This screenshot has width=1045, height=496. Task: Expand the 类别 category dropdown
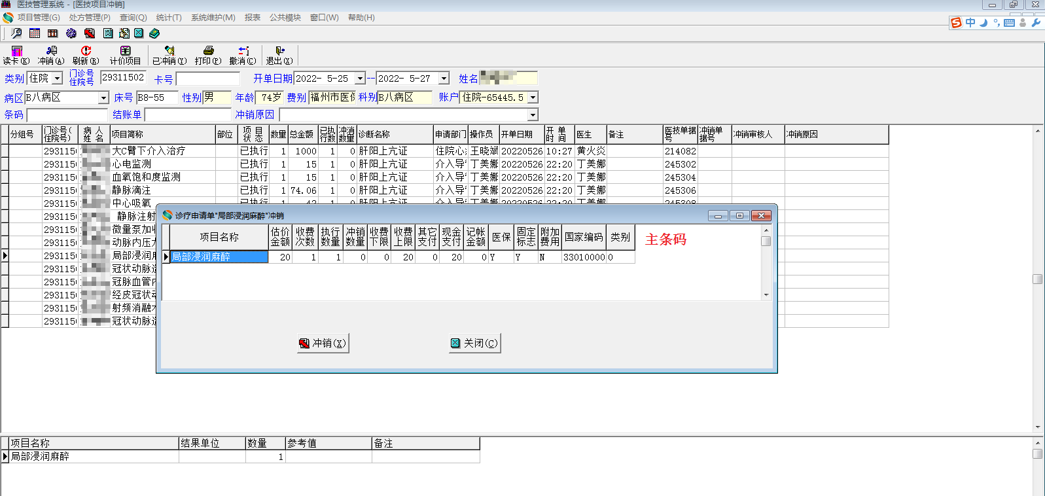tap(58, 79)
